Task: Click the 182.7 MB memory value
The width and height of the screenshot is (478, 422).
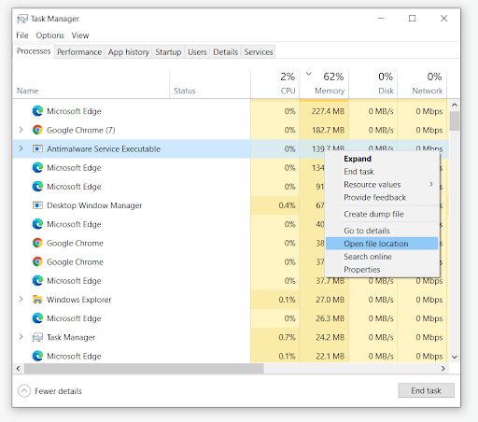Action: point(328,130)
